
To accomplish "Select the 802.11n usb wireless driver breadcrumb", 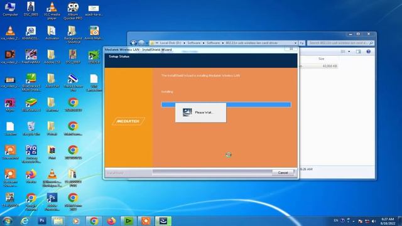I will [x=251, y=43].
